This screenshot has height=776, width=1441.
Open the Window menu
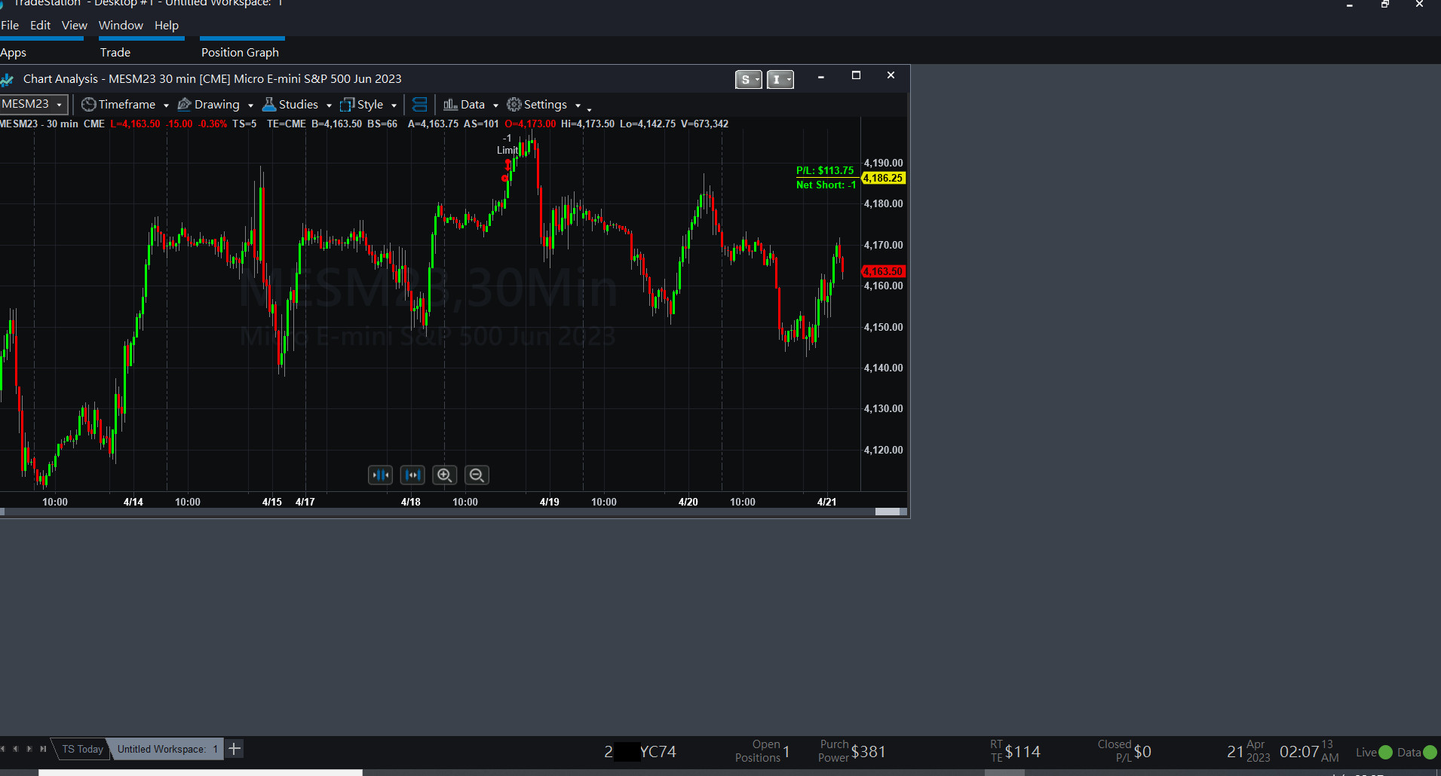point(121,26)
